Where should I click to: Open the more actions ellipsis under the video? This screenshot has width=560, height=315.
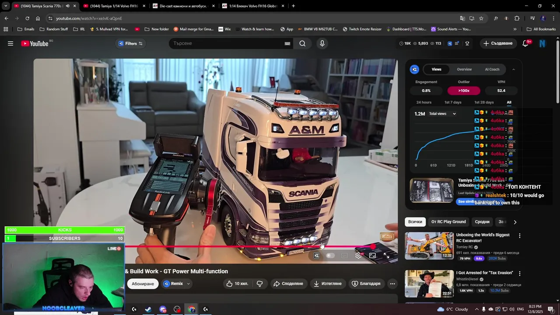tap(392, 283)
